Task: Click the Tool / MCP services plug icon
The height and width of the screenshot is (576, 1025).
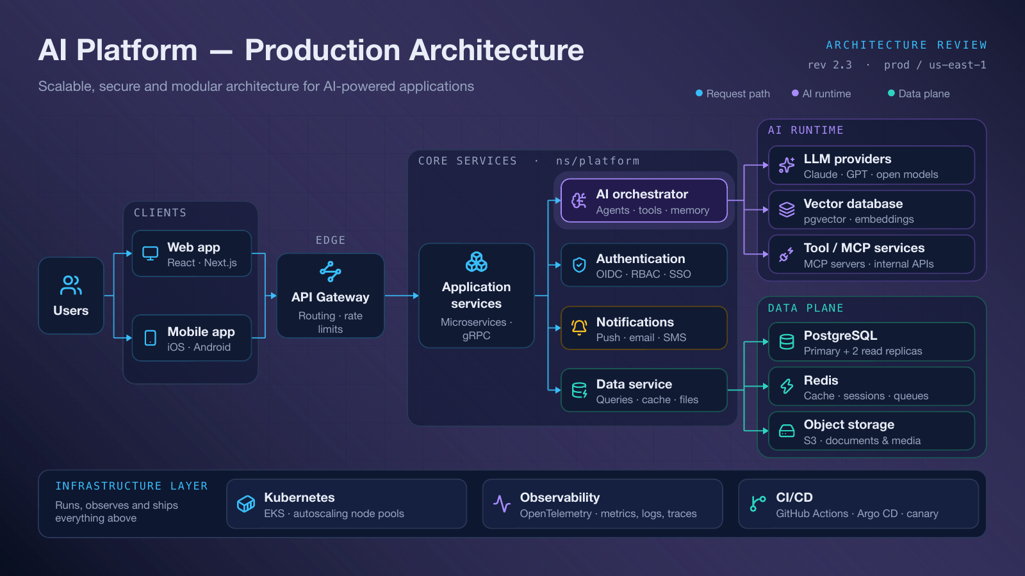Action: pyautogui.click(x=787, y=255)
